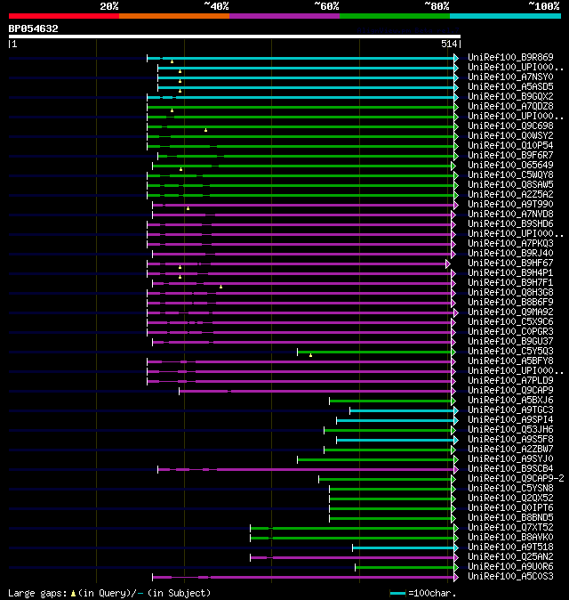The height and width of the screenshot is (600, 569).
Task: Select the UniRef100_C5Y5Q3 label
Action: point(510,352)
